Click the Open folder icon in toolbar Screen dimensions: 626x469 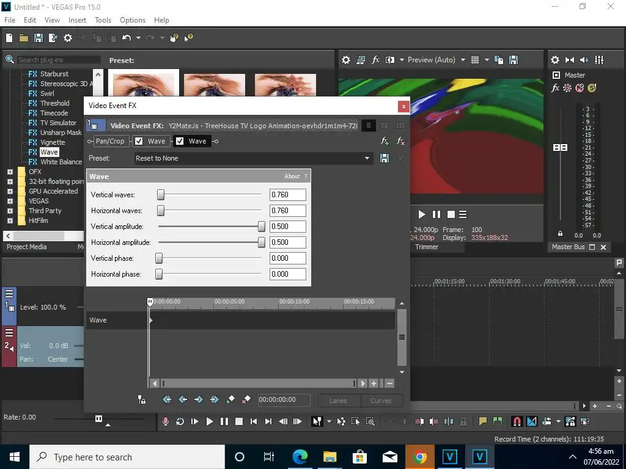(24, 38)
